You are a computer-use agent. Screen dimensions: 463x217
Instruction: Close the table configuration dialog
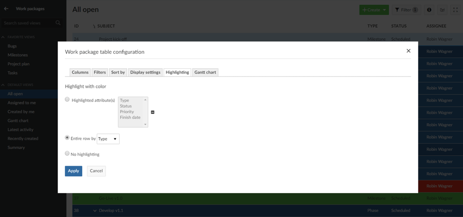point(408,51)
